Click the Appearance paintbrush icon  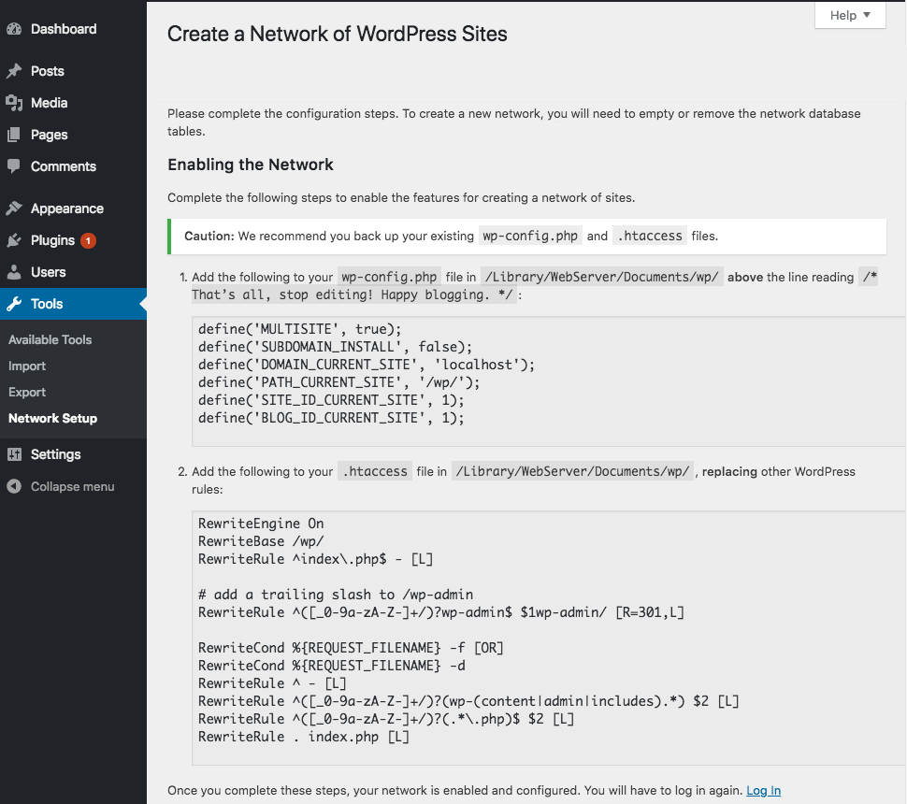14,208
